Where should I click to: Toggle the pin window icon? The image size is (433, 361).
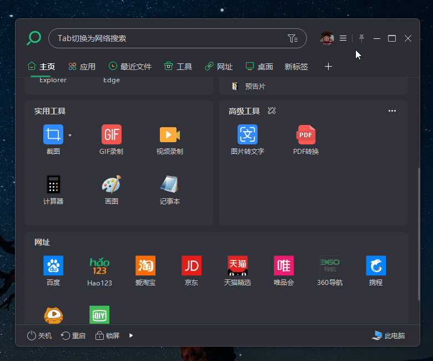[x=361, y=38]
